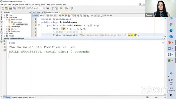The image size is (176, 99).
Task: Open Zoom from the taskbar
Action: 171,48
